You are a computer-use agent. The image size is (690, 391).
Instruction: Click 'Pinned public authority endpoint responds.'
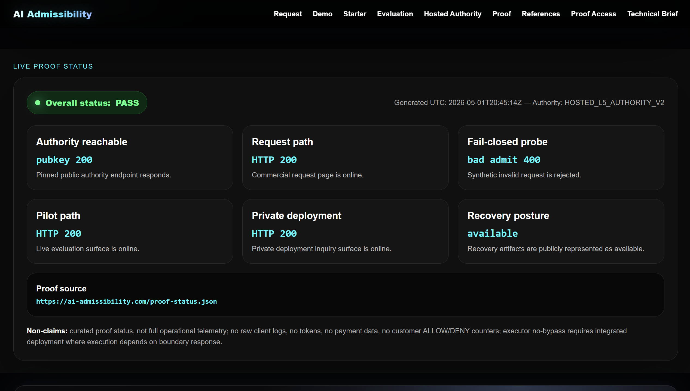click(103, 175)
